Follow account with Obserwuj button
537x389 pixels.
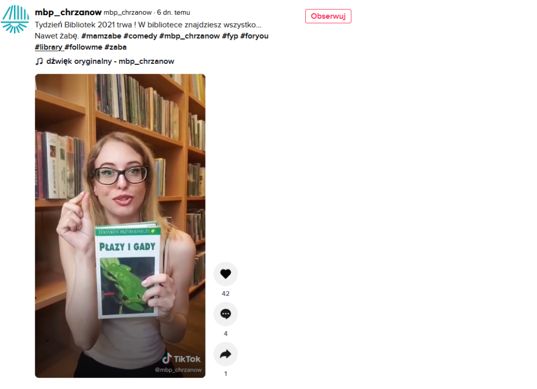pyautogui.click(x=328, y=16)
